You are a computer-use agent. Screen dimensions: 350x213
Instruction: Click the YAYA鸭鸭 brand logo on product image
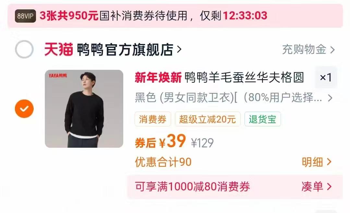click(x=58, y=76)
